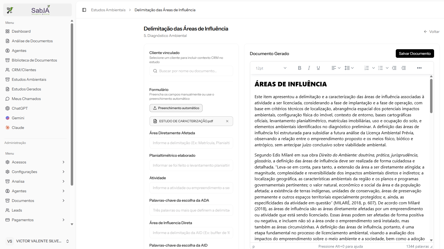Click the '5. Diagnóstico Ambiental' subtitle

[165, 36]
